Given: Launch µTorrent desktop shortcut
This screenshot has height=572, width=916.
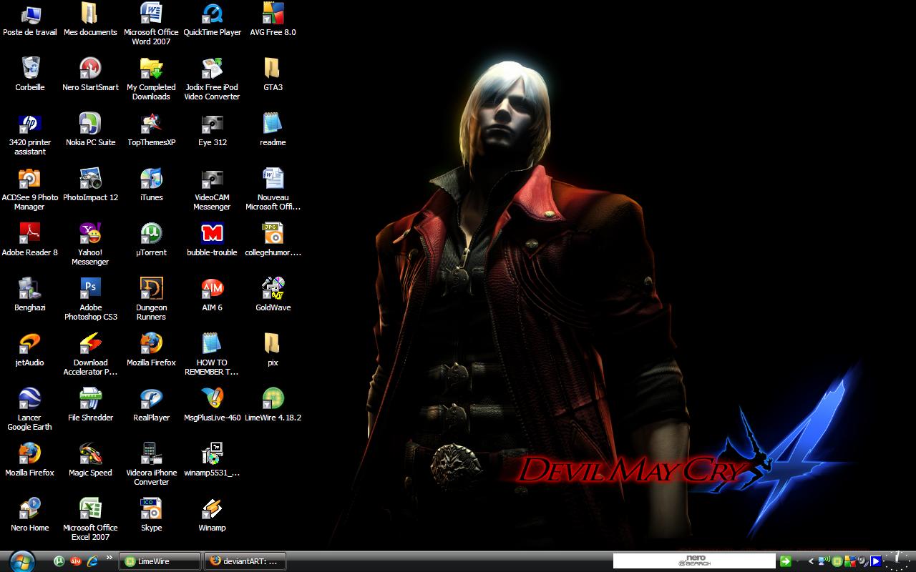Looking at the screenshot, I should pos(151,240).
